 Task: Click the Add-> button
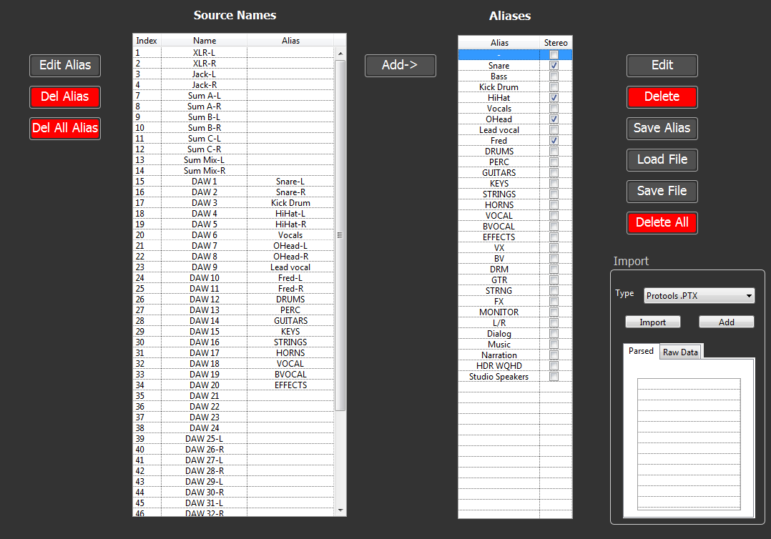(x=400, y=65)
